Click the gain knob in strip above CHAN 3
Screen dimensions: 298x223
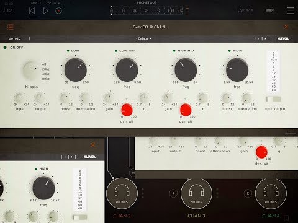[243, 141]
